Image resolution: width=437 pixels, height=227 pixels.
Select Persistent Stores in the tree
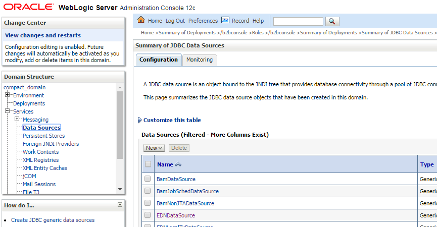coord(44,136)
